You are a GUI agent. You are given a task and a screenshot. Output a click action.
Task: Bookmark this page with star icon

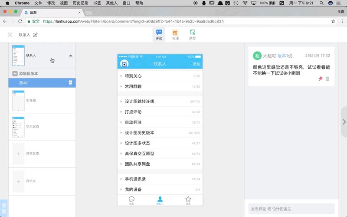coord(333,21)
